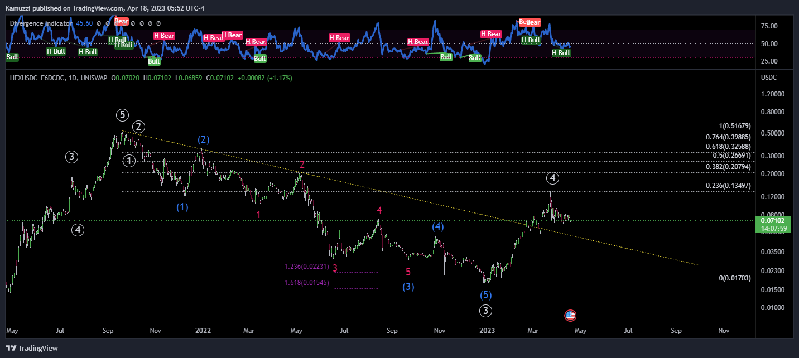Image resolution: width=799 pixels, height=358 pixels.
Task: Select Fibonacci level 0.382(0.20794)
Action: (x=728, y=167)
